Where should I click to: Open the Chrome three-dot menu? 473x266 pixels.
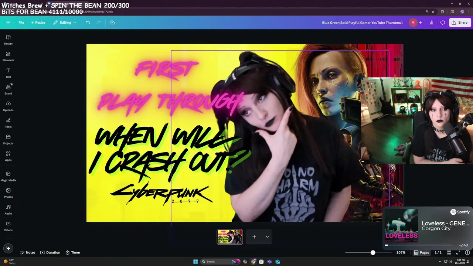coord(469,11)
